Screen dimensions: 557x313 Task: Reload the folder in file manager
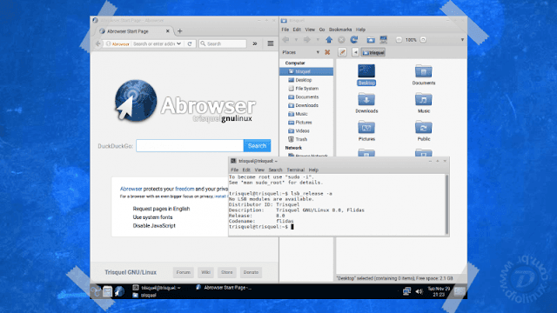[354, 40]
